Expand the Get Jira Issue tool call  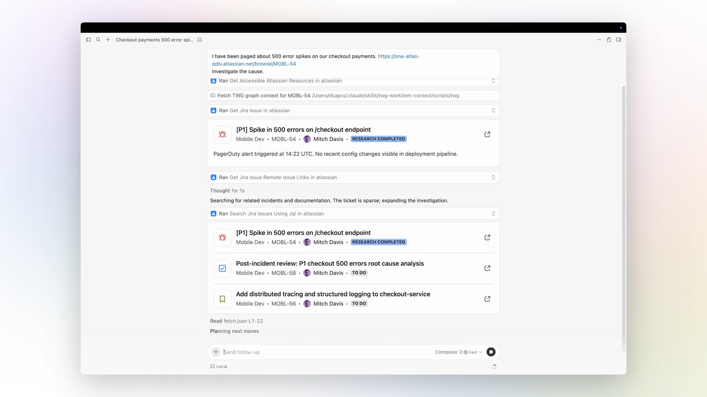click(x=493, y=110)
